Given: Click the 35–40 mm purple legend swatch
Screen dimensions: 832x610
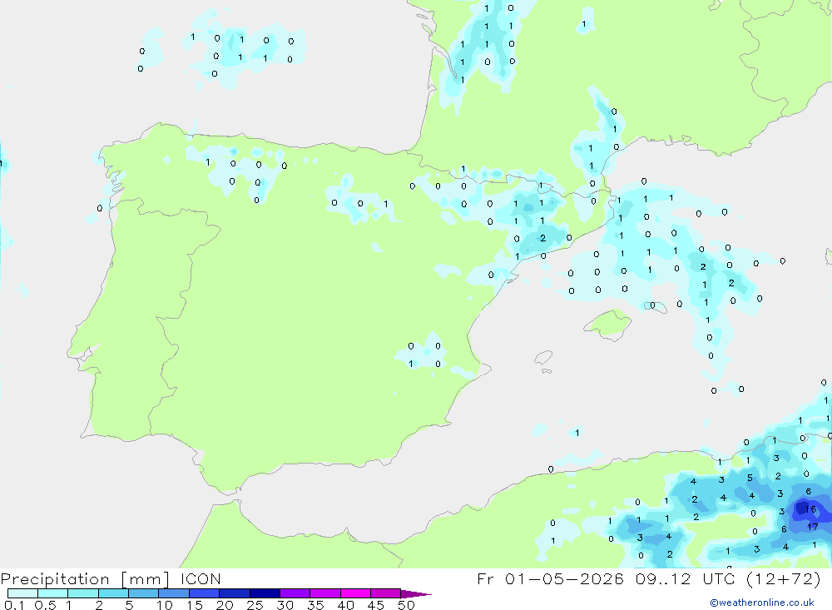Looking at the screenshot, I should (325, 593).
